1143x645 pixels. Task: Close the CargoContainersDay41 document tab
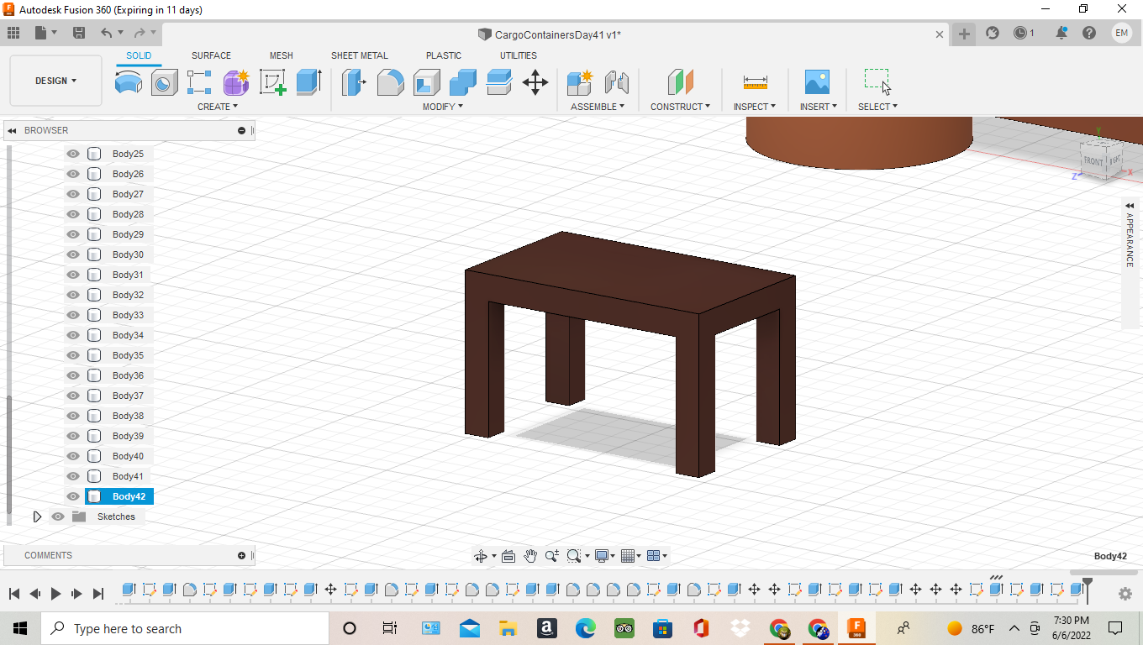point(940,34)
